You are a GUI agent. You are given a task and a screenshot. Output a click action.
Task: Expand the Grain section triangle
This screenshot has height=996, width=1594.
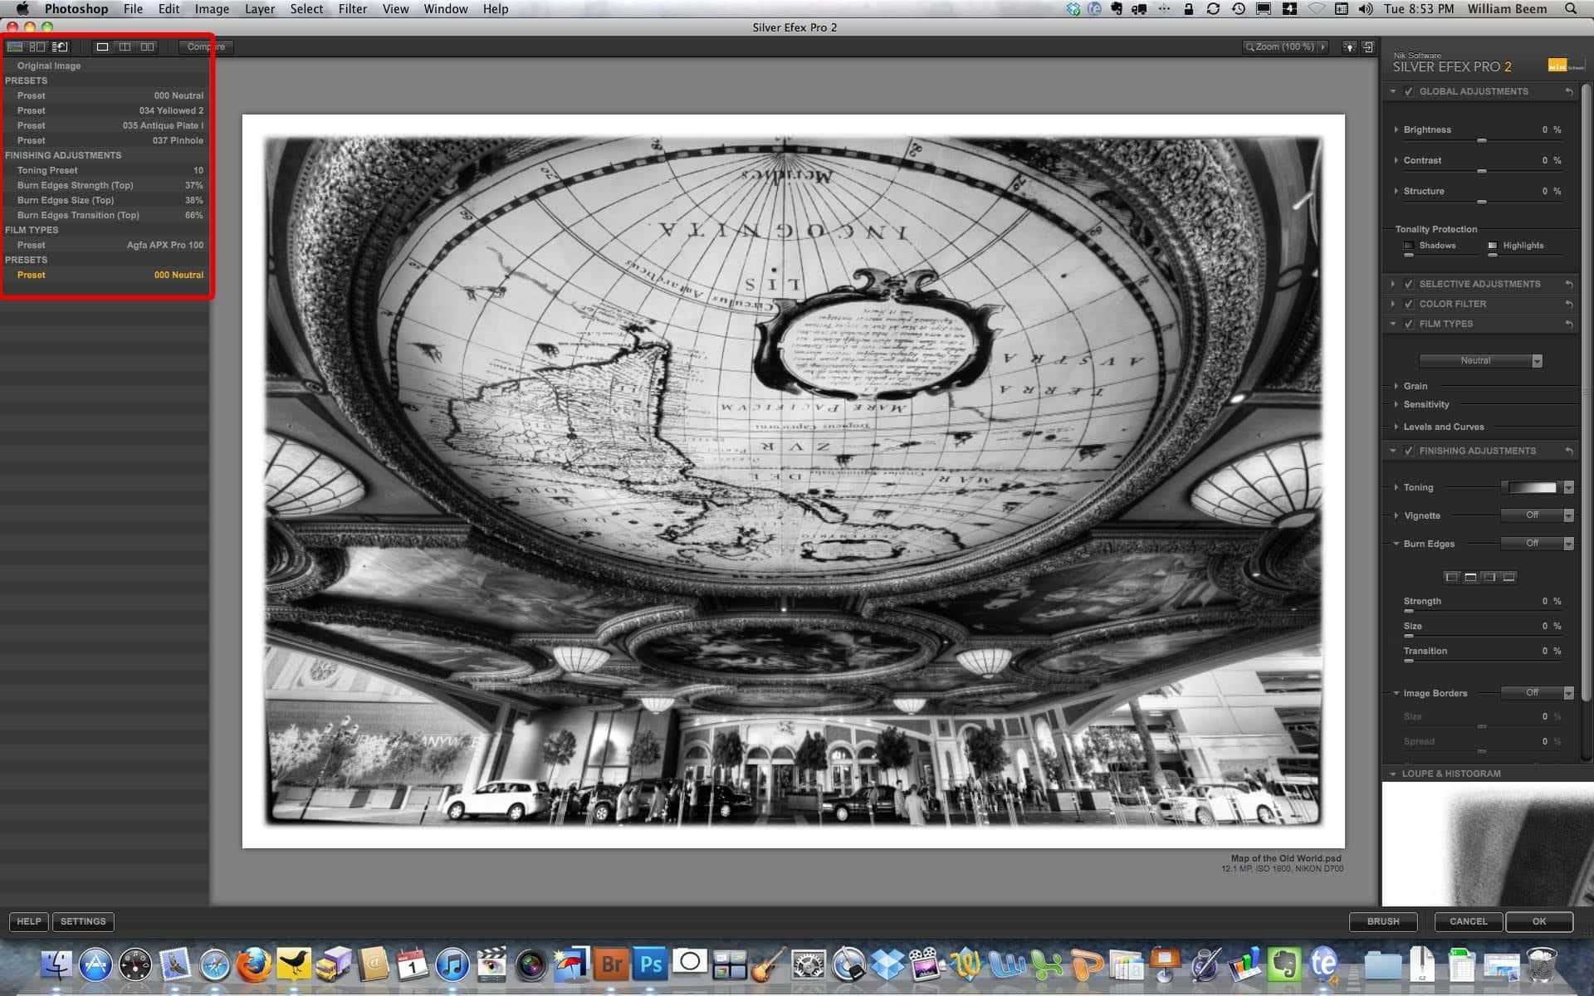(x=1396, y=386)
